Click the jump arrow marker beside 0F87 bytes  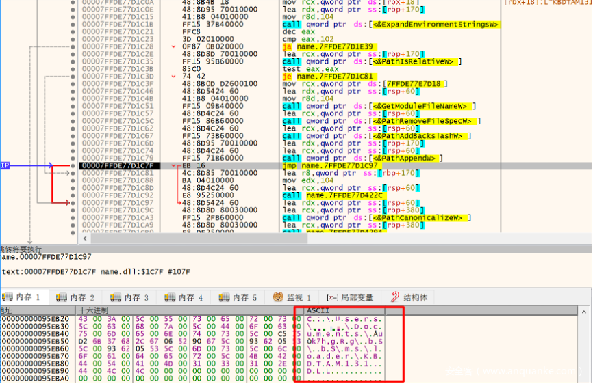pos(174,46)
